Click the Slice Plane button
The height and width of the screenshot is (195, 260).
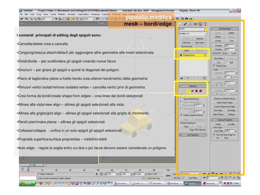click(x=218, y=58)
